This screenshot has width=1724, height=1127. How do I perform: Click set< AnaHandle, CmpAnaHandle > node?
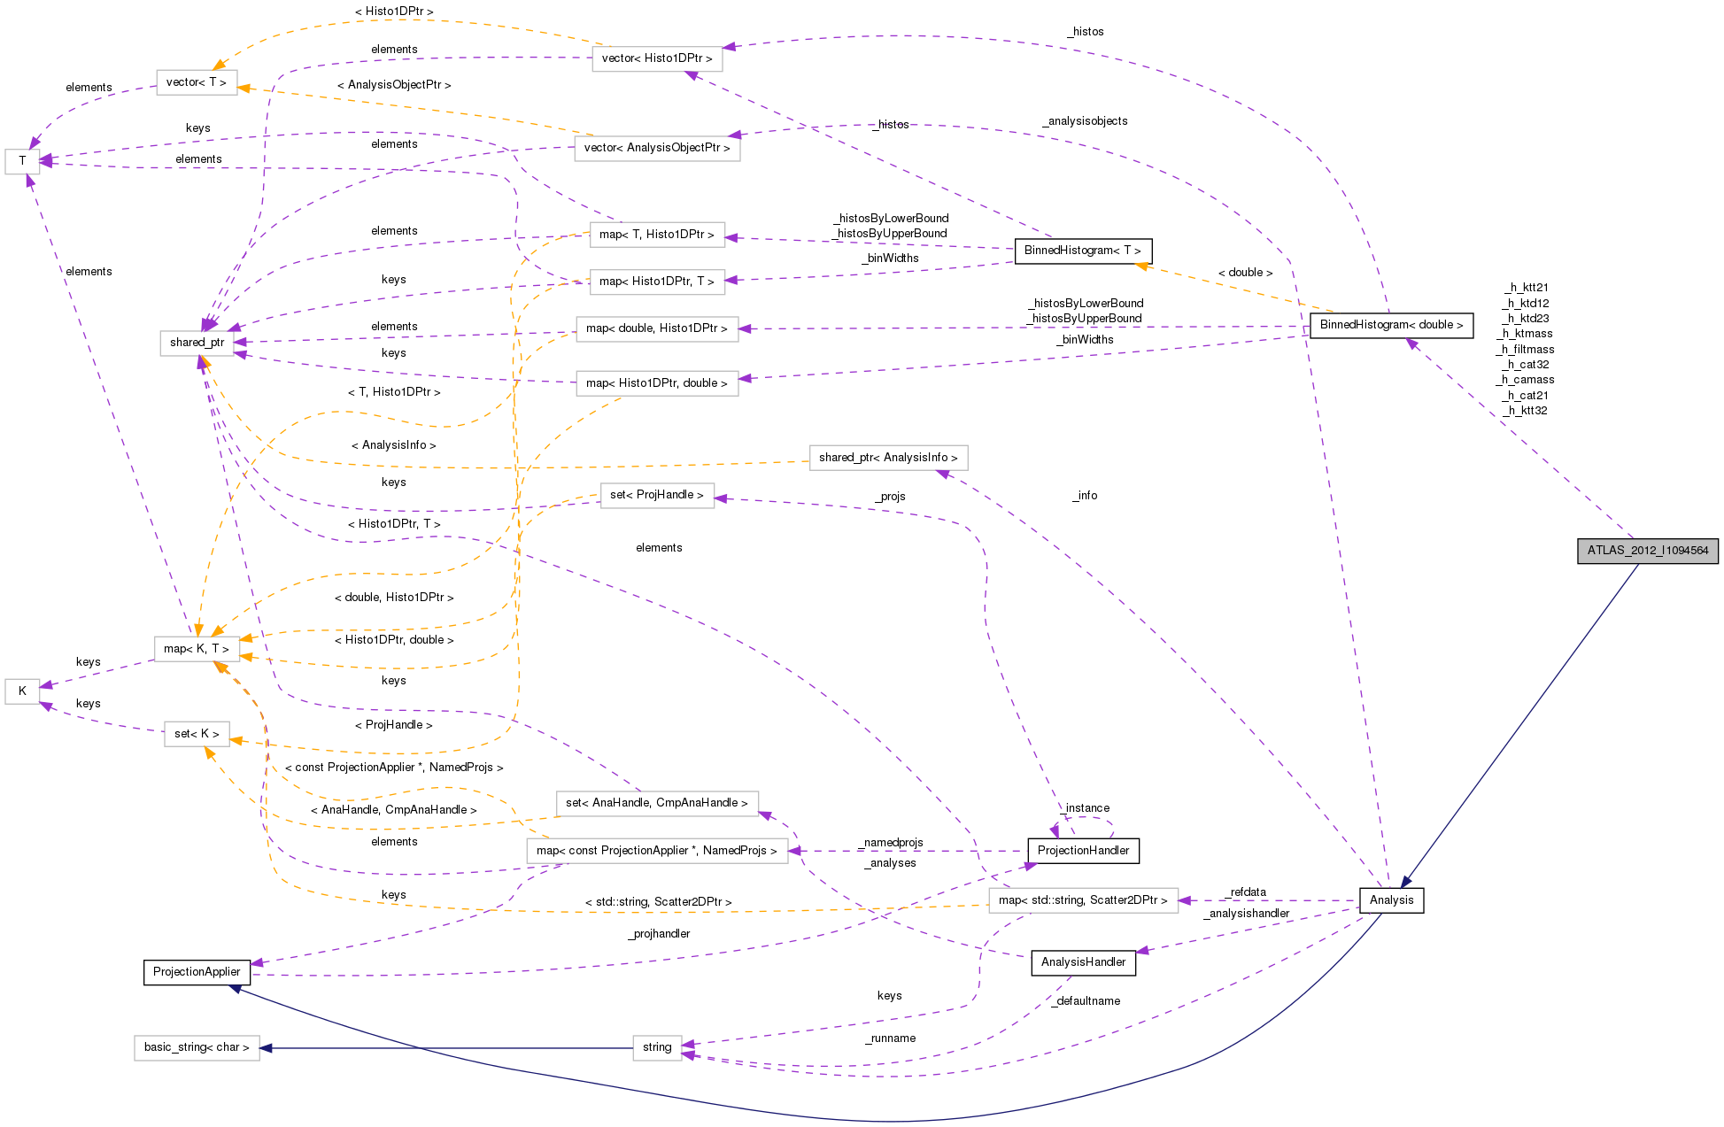[x=656, y=803]
